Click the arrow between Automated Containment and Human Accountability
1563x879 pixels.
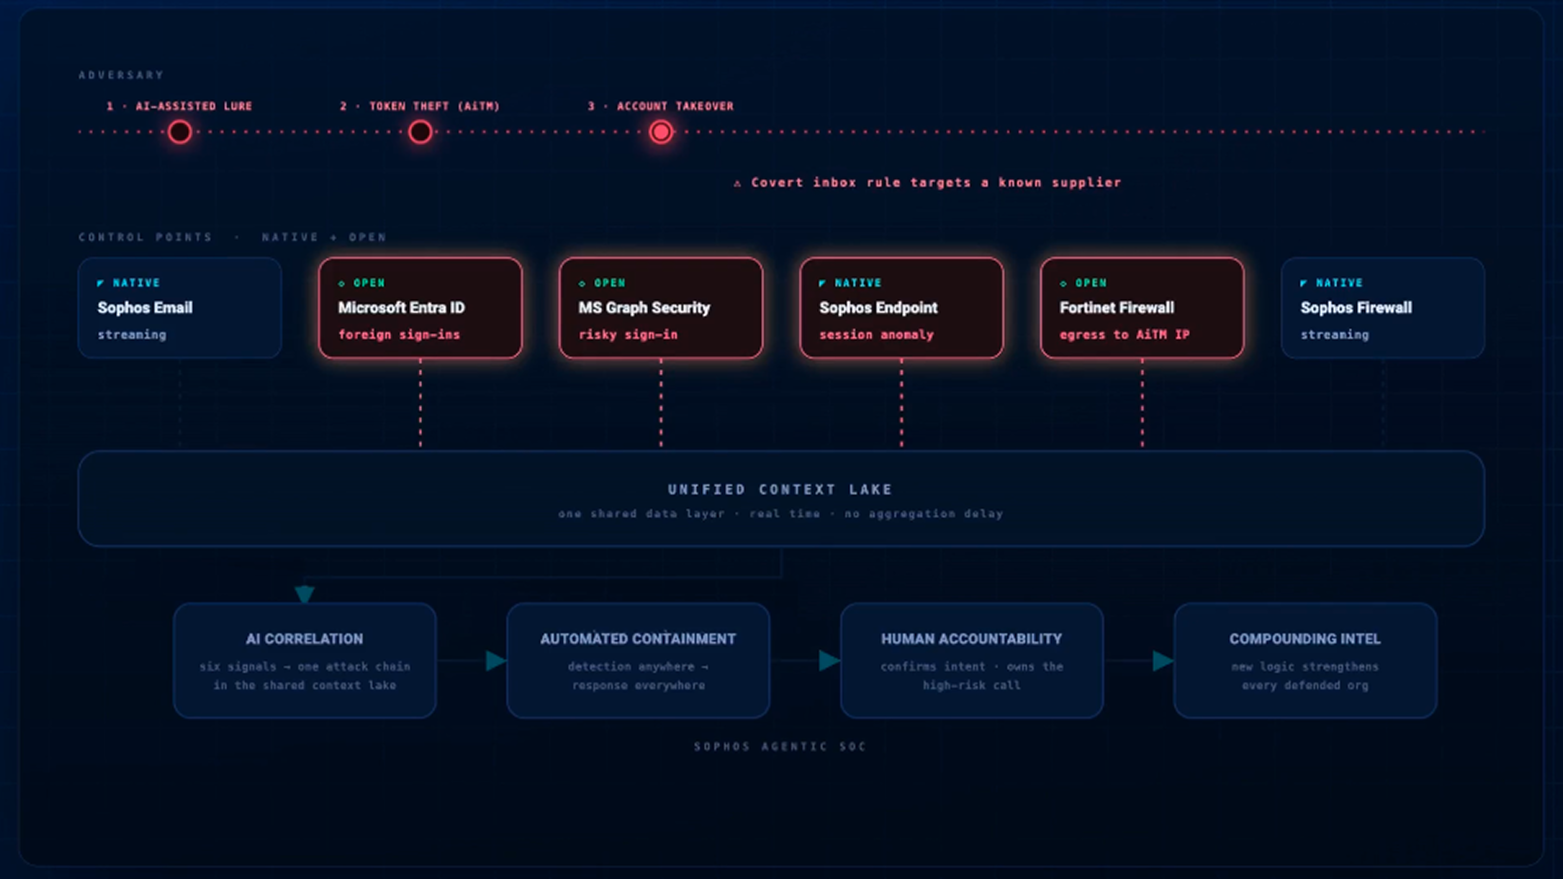coord(829,661)
